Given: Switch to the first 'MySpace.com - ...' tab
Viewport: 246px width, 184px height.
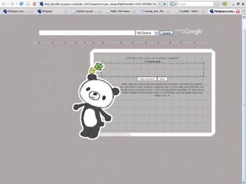Looking at the screenshot, I should pos(18,11).
